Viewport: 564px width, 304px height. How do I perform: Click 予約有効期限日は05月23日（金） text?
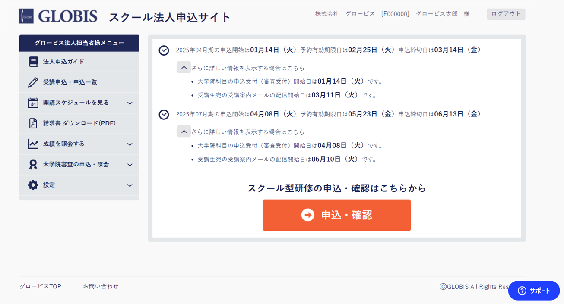(x=348, y=114)
